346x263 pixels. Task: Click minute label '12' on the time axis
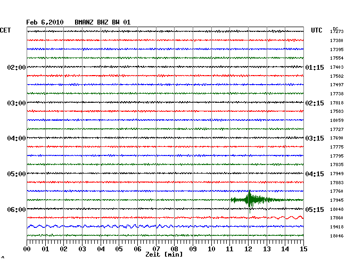[x=248, y=249]
